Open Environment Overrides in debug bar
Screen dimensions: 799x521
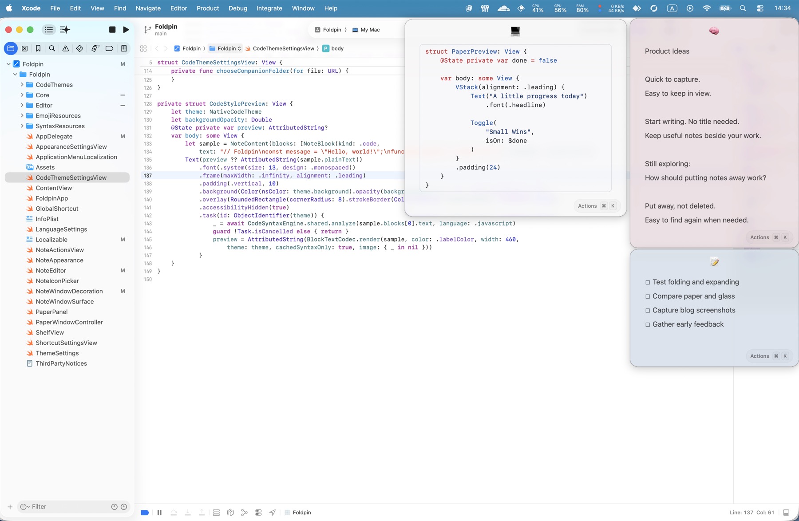pyautogui.click(x=258, y=513)
